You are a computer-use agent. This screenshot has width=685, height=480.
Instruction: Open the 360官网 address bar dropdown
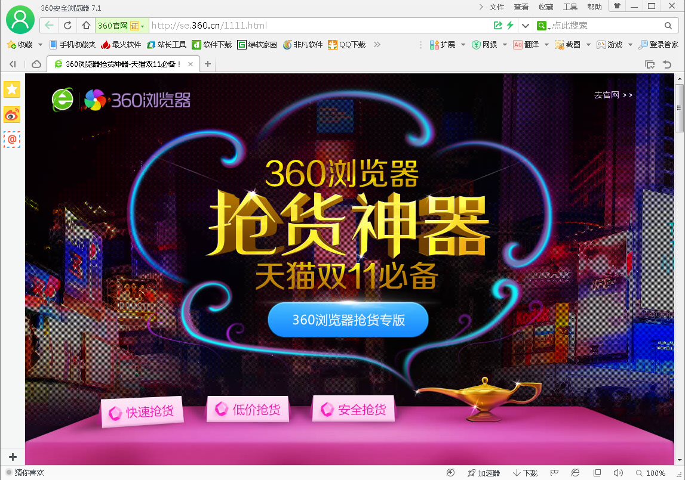point(142,26)
